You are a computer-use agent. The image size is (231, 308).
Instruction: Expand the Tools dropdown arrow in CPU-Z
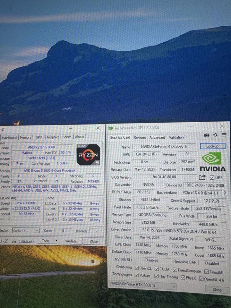(56, 240)
